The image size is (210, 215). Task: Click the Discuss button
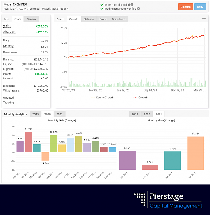186,7
